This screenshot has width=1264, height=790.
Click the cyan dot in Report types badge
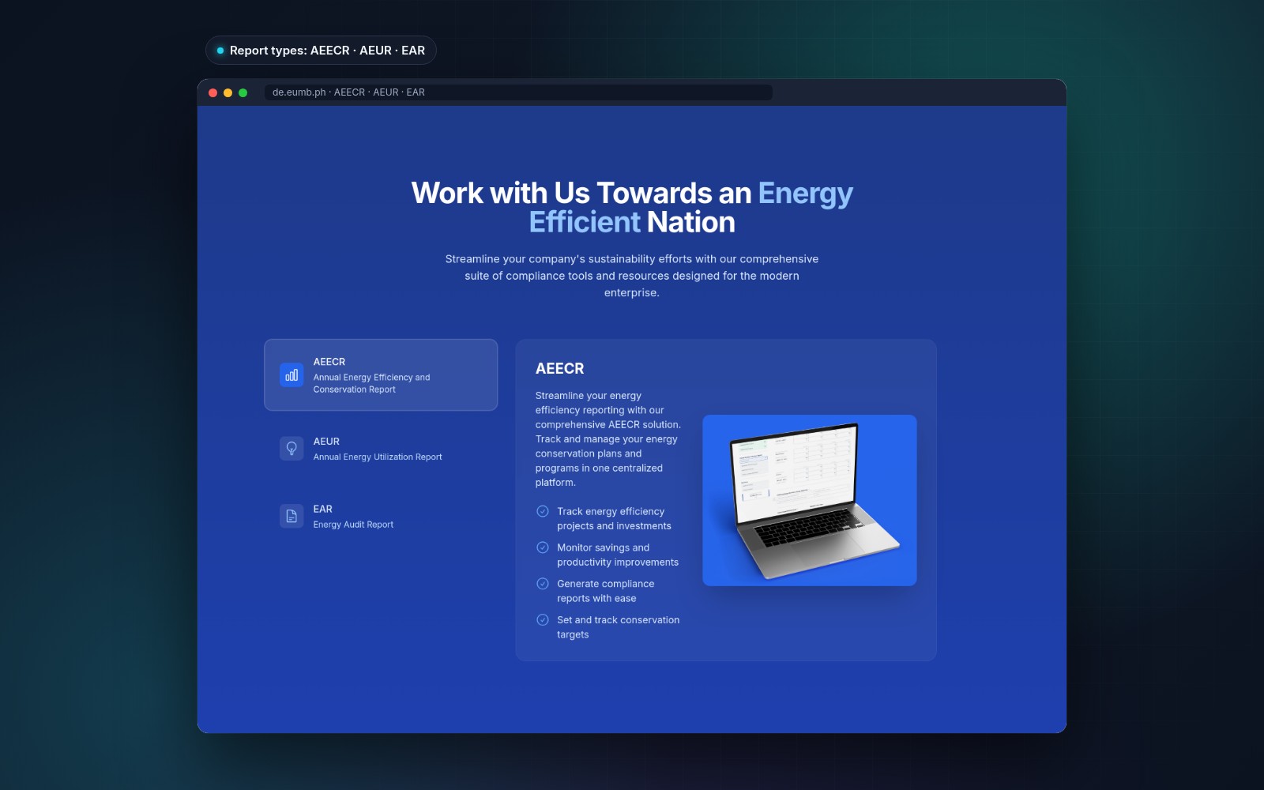pos(220,51)
